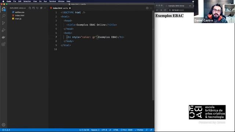Click the DOCTYPE html line
The height and width of the screenshot is (132, 235).
[x=73, y=12]
